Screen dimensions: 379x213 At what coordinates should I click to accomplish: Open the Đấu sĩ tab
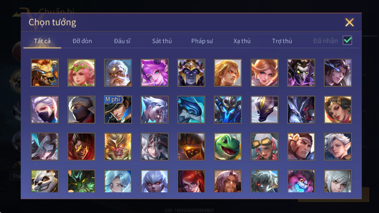(122, 41)
